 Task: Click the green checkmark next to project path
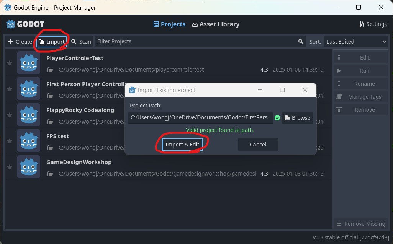point(277,118)
